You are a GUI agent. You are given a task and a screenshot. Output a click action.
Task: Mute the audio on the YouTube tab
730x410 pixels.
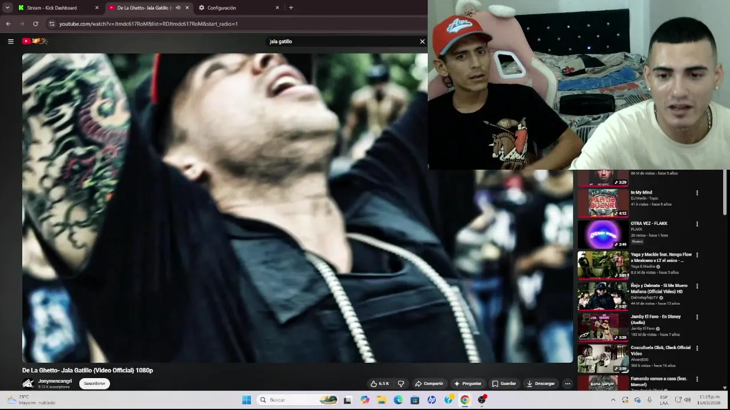point(178,8)
